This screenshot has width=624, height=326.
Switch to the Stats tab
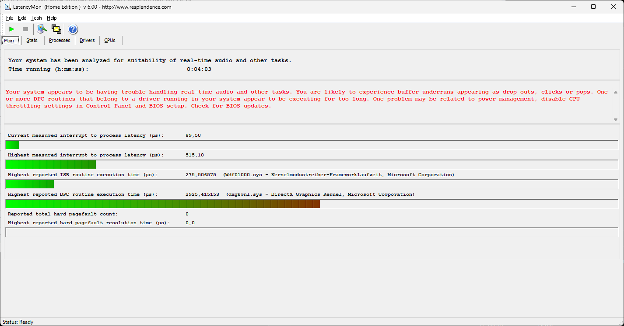[32, 40]
